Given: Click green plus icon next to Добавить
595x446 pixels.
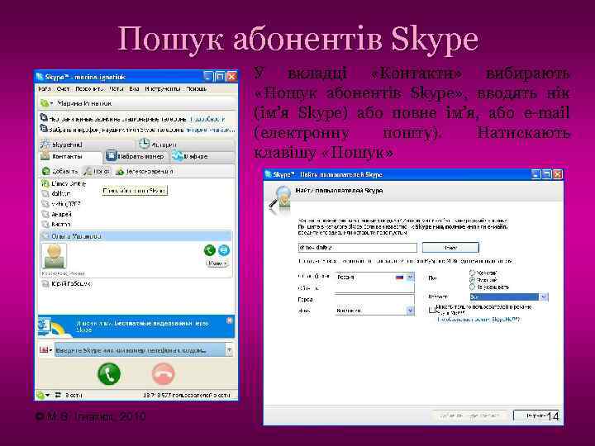Looking at the screenshot, I should pyautogui.click(x=46, y=172).
